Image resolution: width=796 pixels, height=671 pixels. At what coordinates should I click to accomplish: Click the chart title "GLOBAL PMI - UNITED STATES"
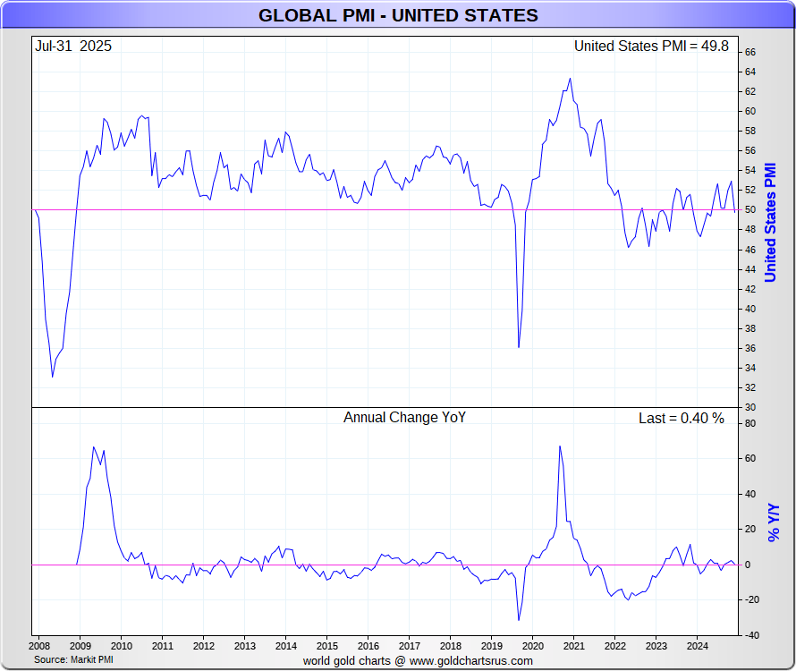(398, 15)
